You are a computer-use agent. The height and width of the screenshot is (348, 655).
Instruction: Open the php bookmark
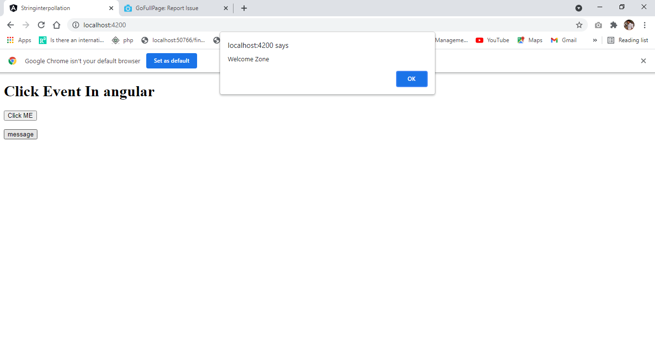coord(123,40)
